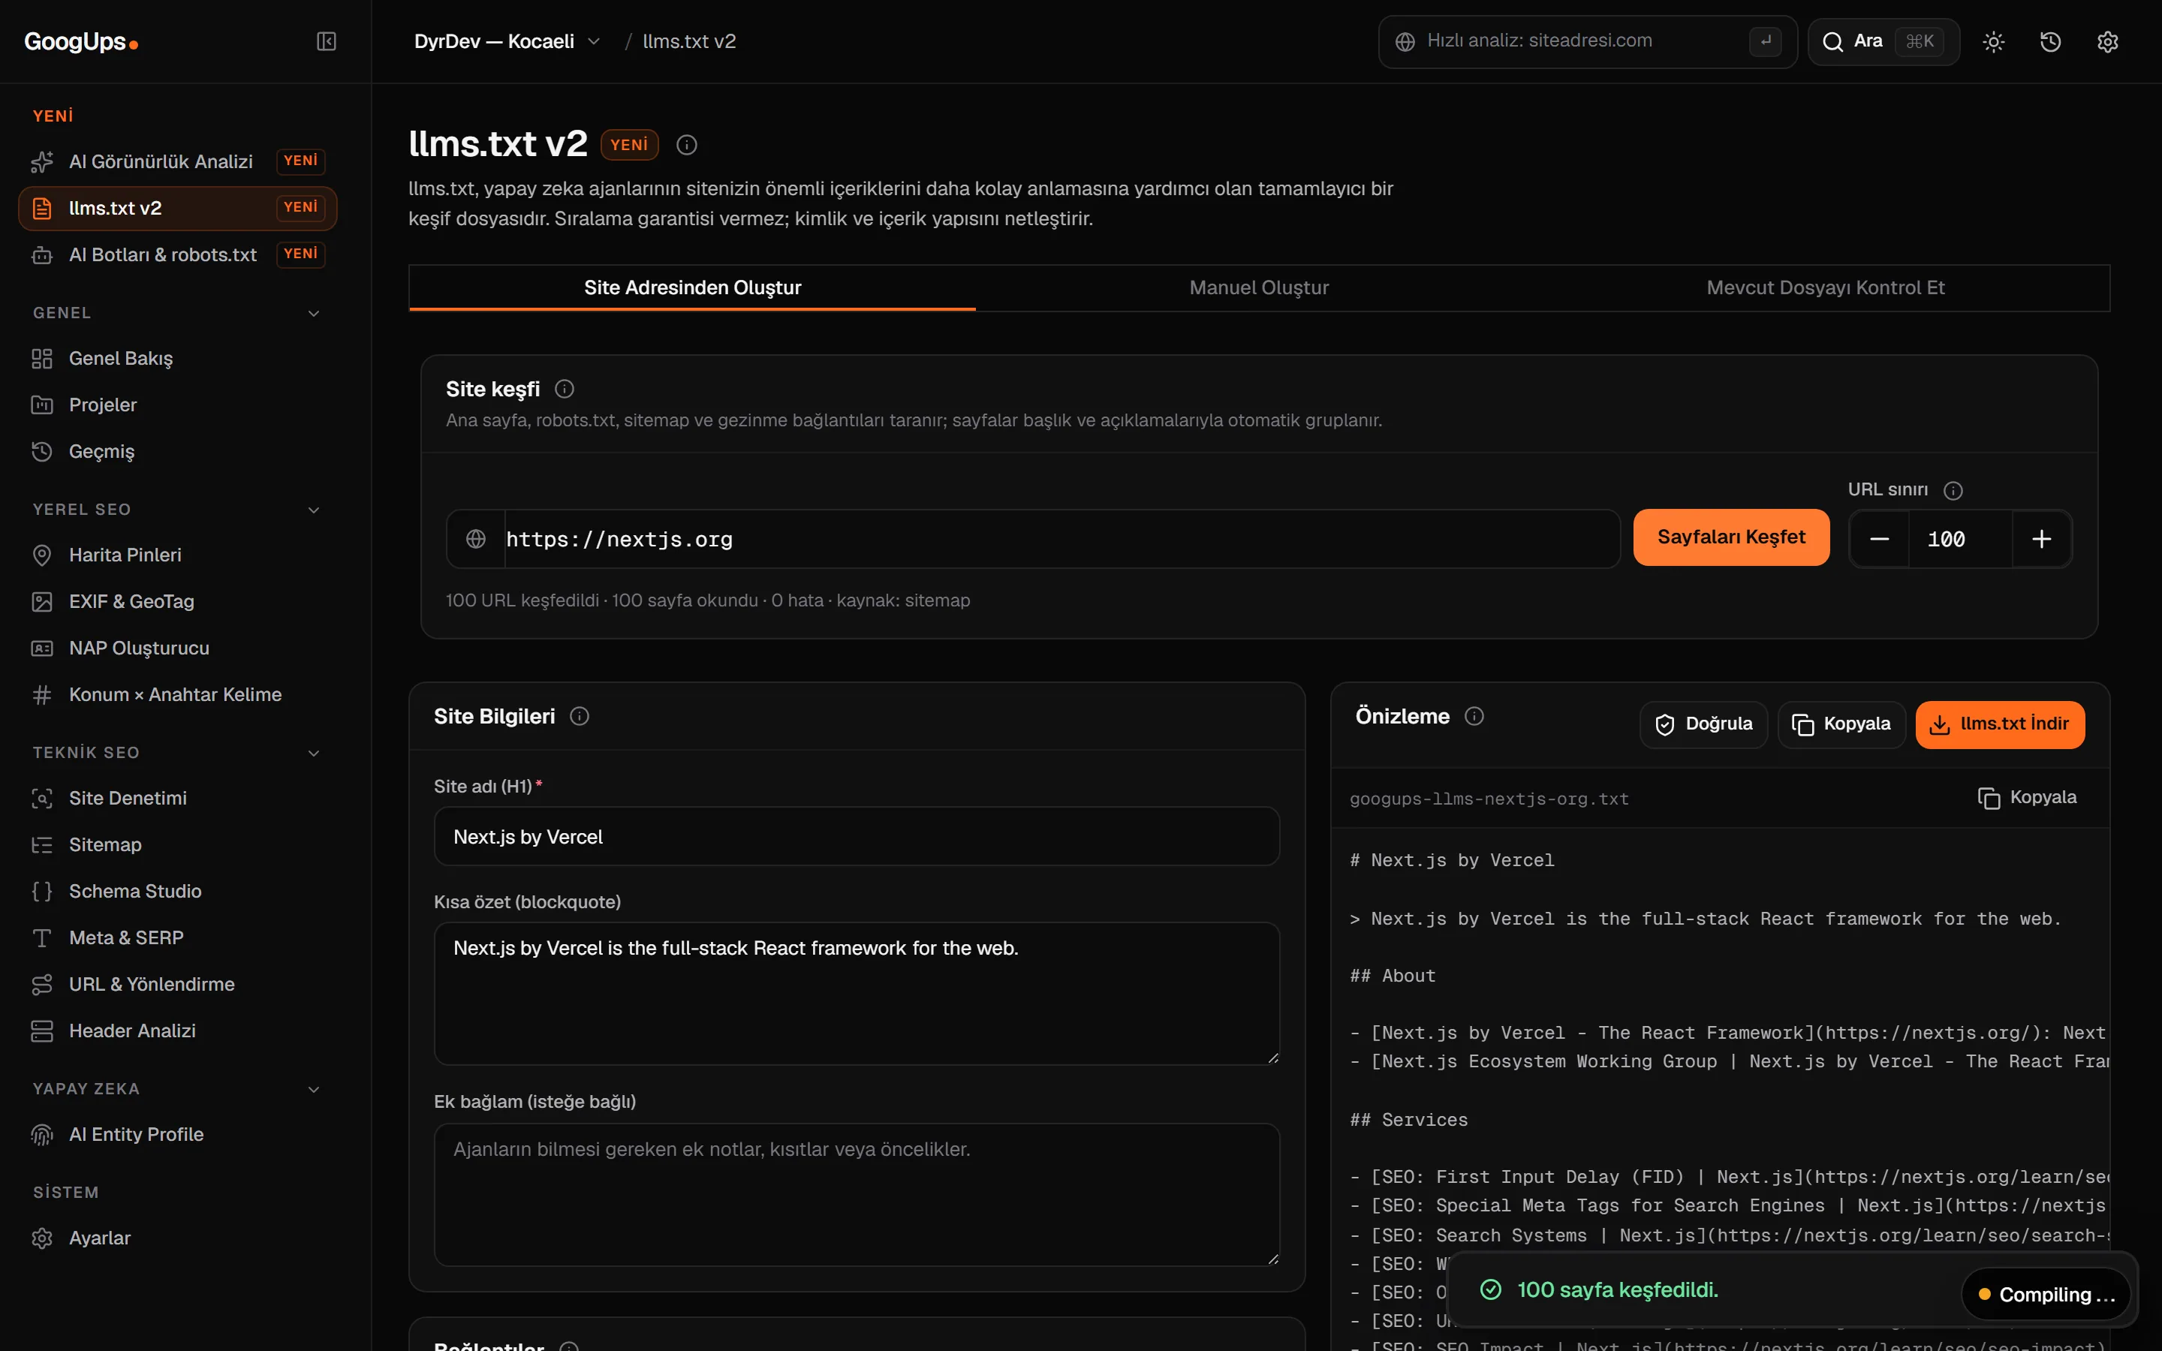This screenshot has height=1351, width=2162.
Task: Click the AI Görünürlük Analizi sparkle icon
Action: [x=42, y=161]
